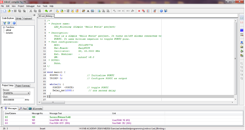Click the red braces uncomment icon in right sidebar
This screenshot has height=130, width=245.
click(x=242, y=22)
